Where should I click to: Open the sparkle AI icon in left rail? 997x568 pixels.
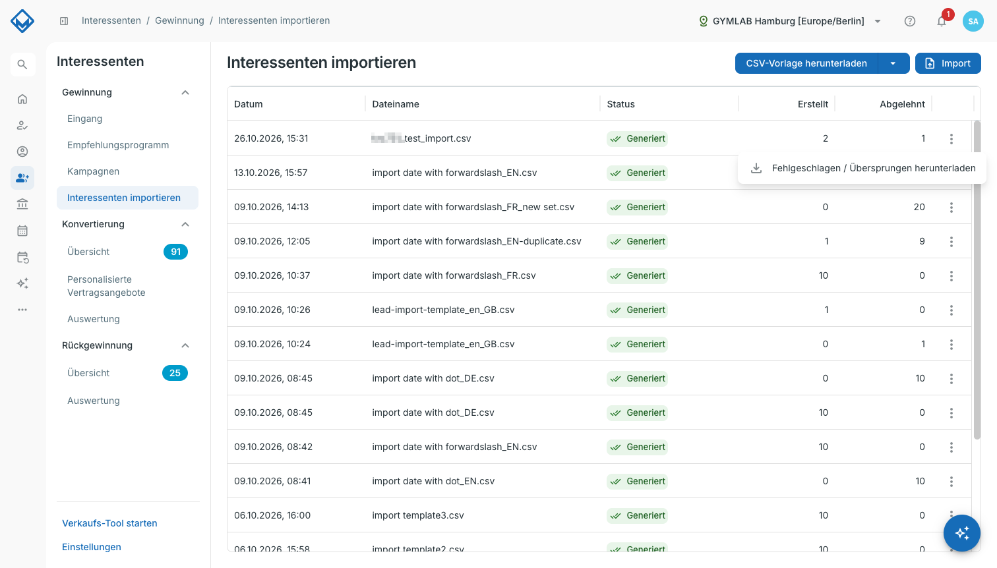[x=22, y=283]
